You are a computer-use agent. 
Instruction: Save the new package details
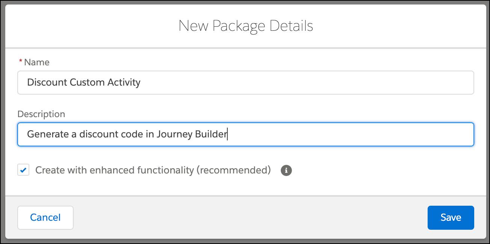pyautogui.click(x=451, y=217)
